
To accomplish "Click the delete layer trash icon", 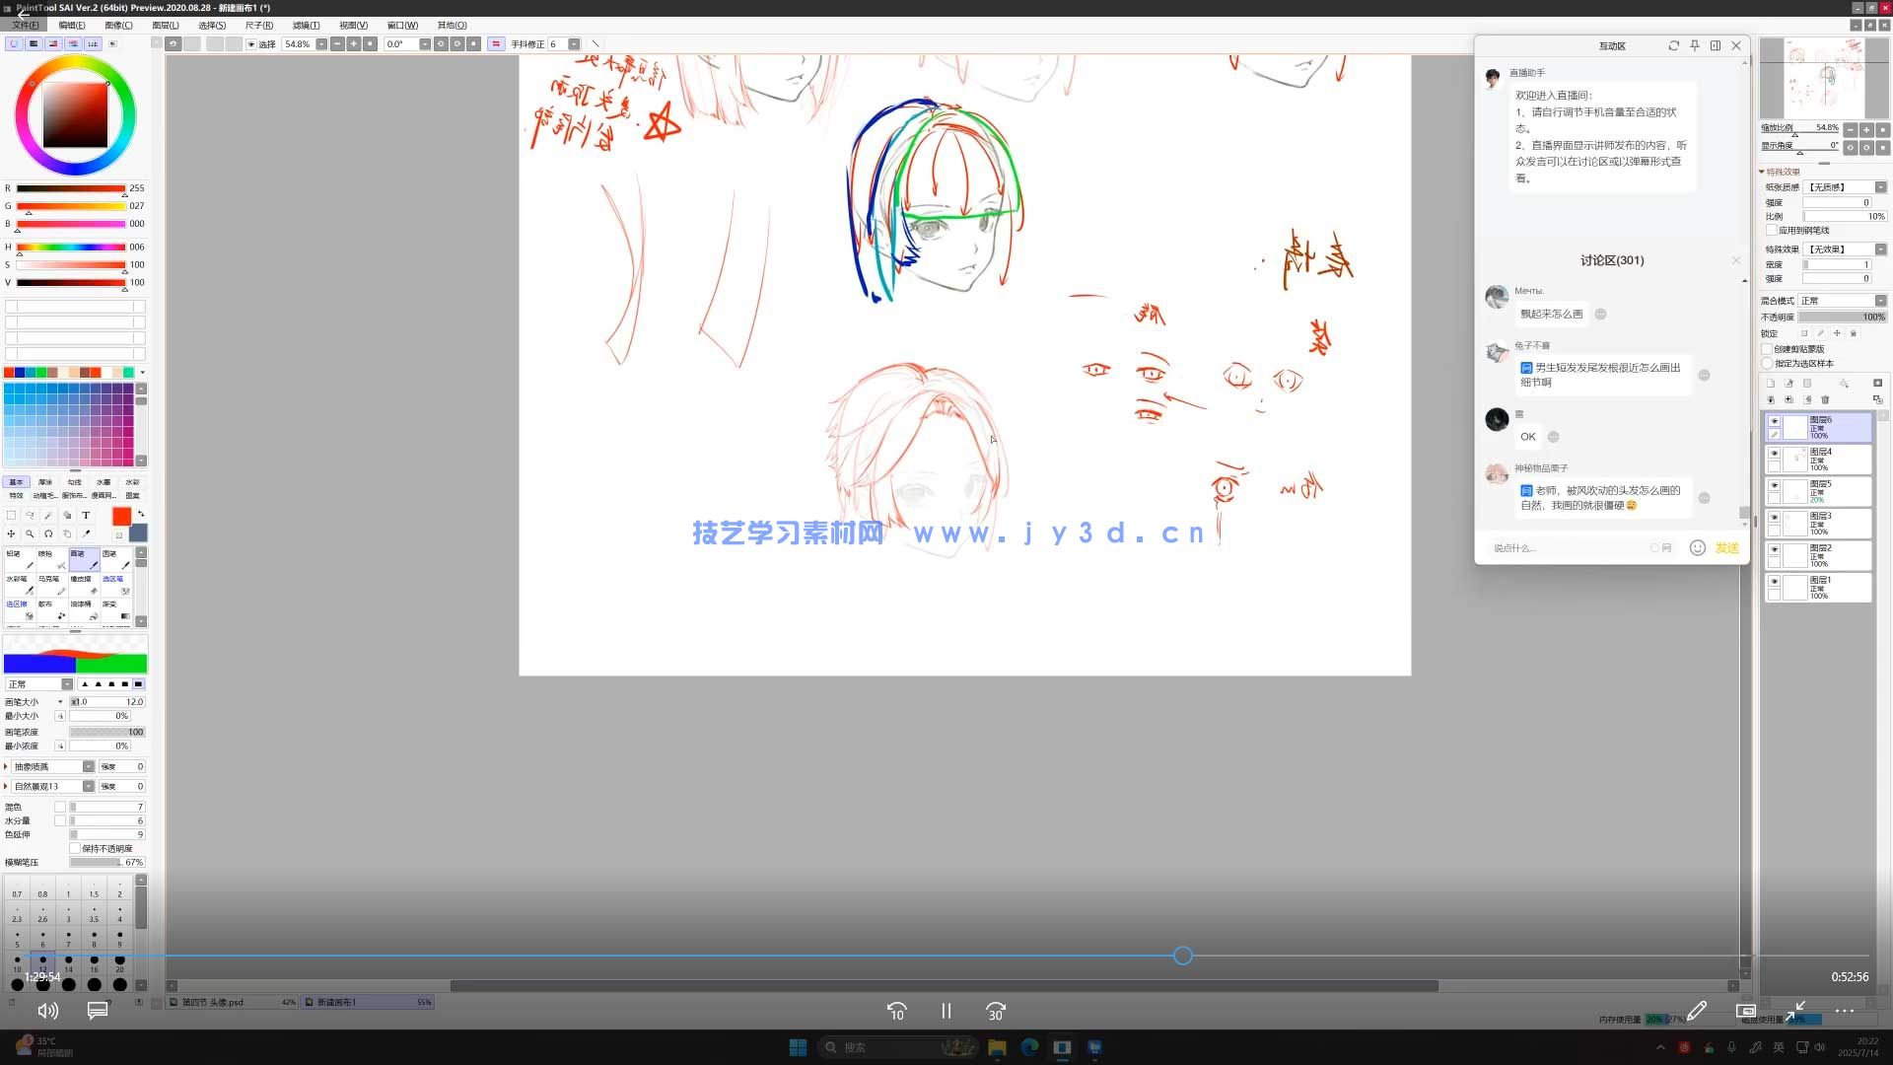I will pyautogui.click(x=1825, y=399).
